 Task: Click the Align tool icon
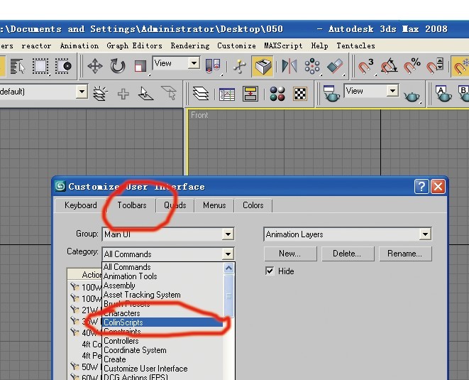(x=335, y=66)
